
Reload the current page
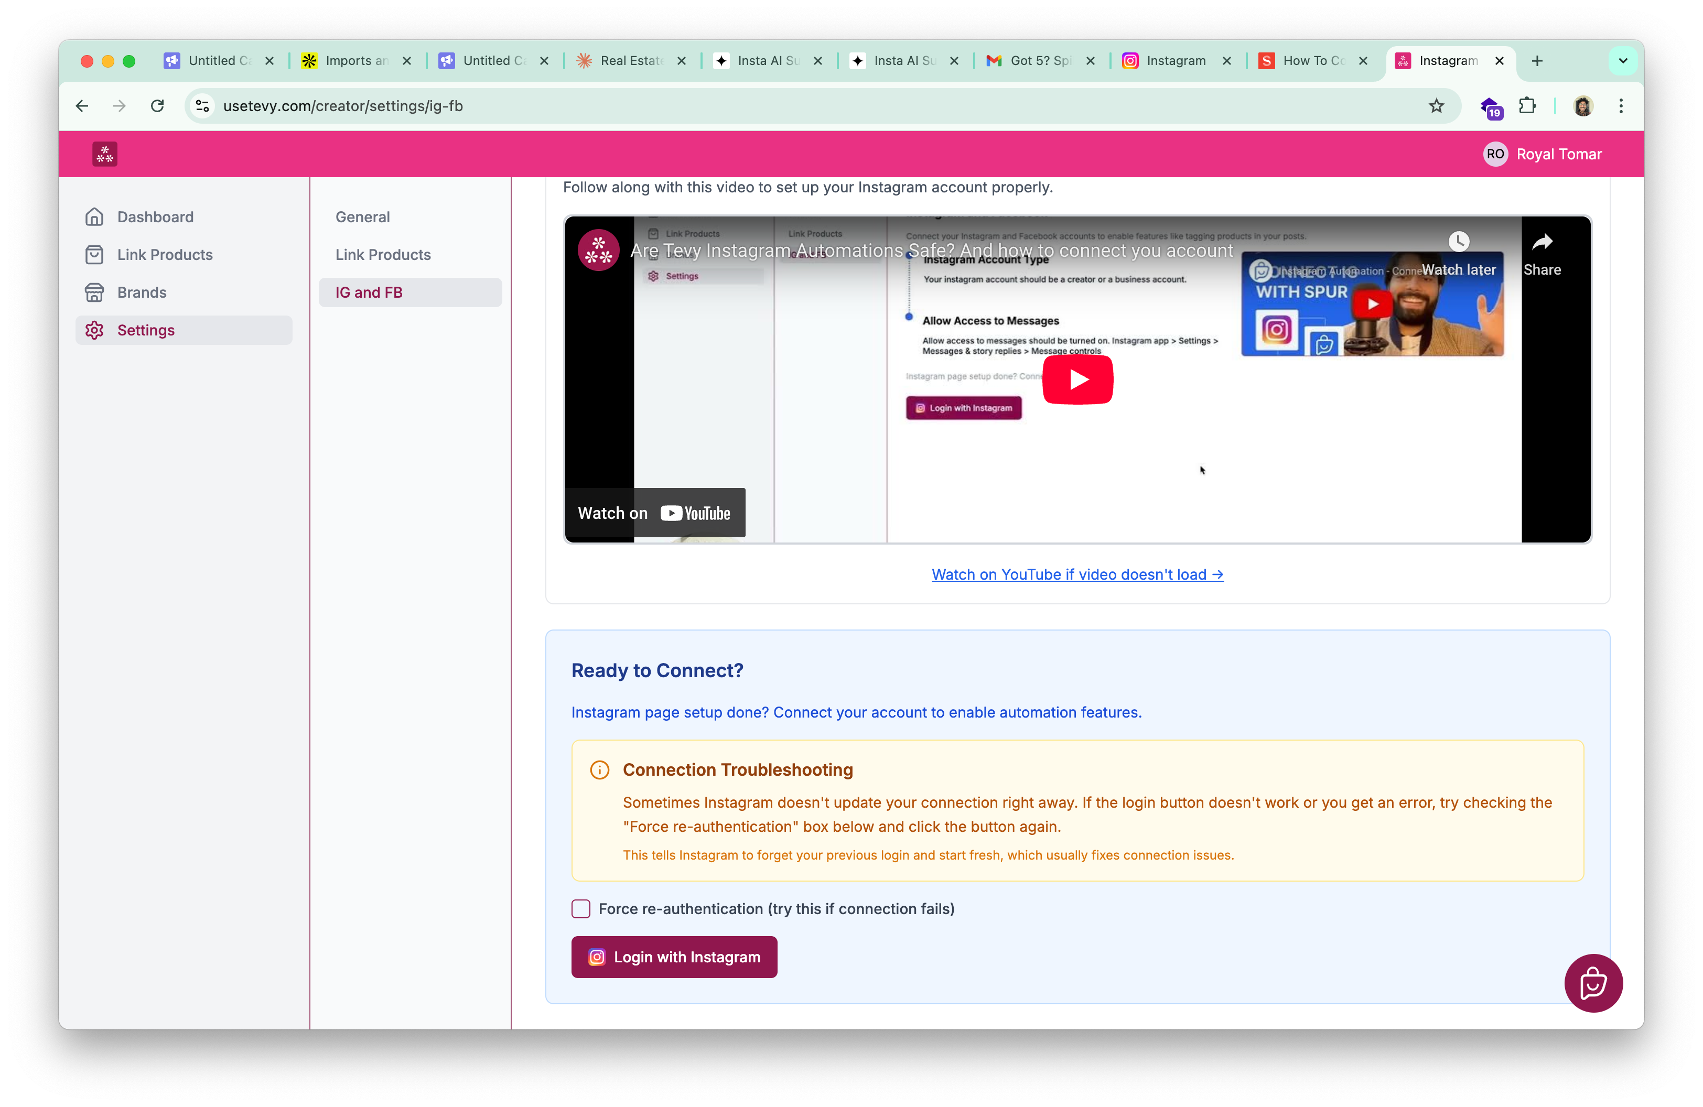tap(157, 106)
